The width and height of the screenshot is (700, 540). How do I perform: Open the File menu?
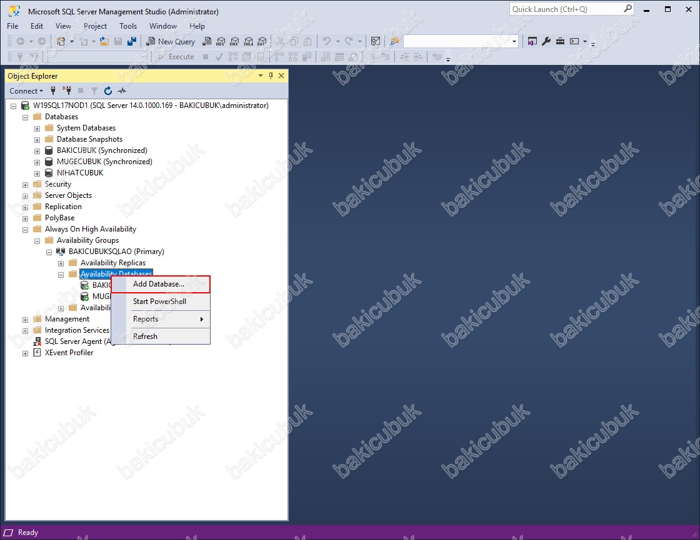tap(12, 26)
